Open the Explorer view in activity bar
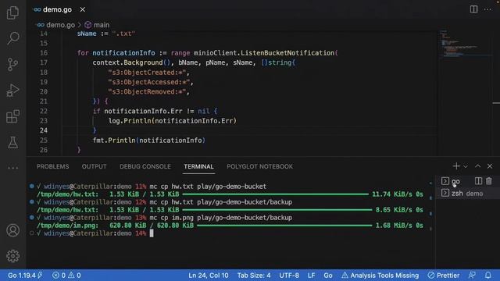The width and height of the screenshot is (500, 281). [12, 12]
